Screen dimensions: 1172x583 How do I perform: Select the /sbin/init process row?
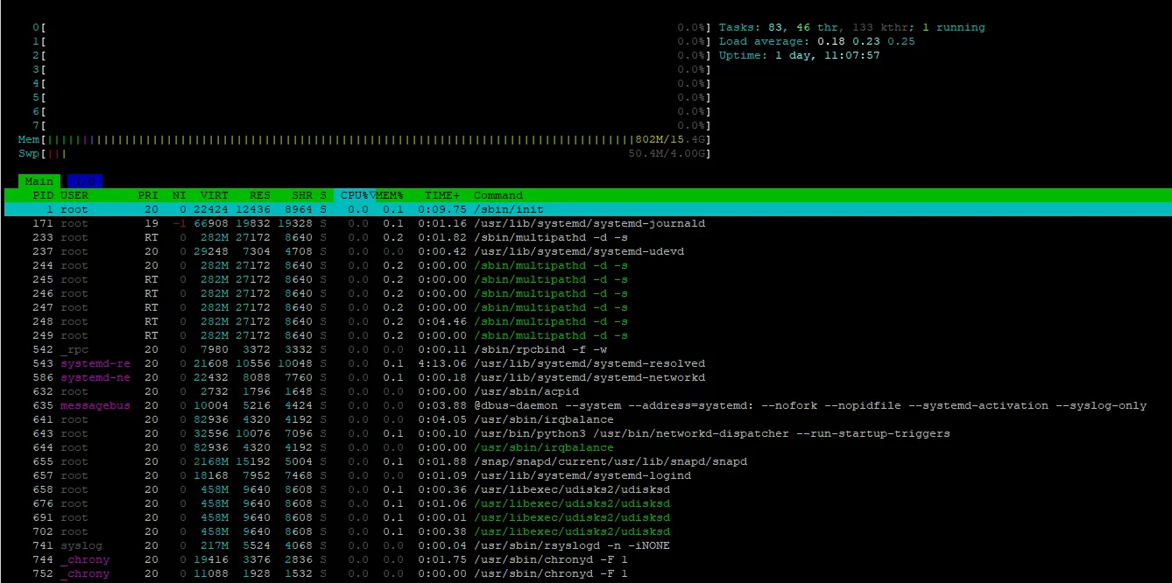pyautogui.click(x=586, y=209)
